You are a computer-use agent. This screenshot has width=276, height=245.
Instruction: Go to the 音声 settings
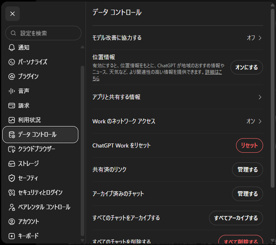click(40, 91)
